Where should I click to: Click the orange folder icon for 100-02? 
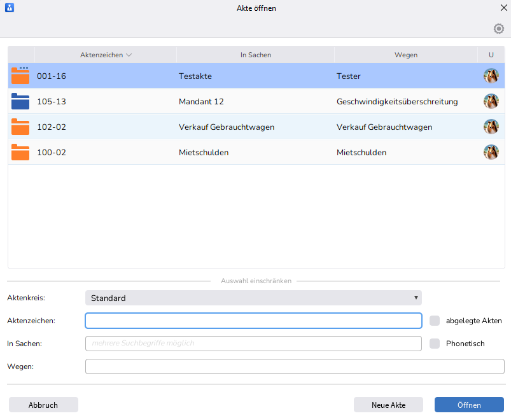click(20, 152)
